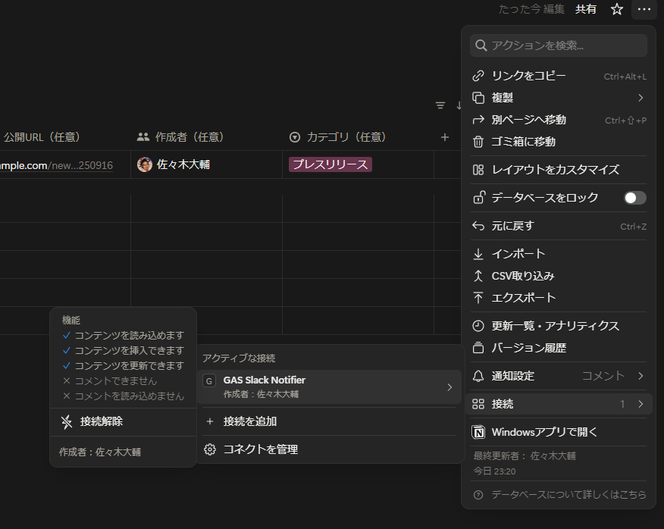Click the trash icon for ゴミ箱に移動
The width and height of the screenshot is (664, 529).
478,142
